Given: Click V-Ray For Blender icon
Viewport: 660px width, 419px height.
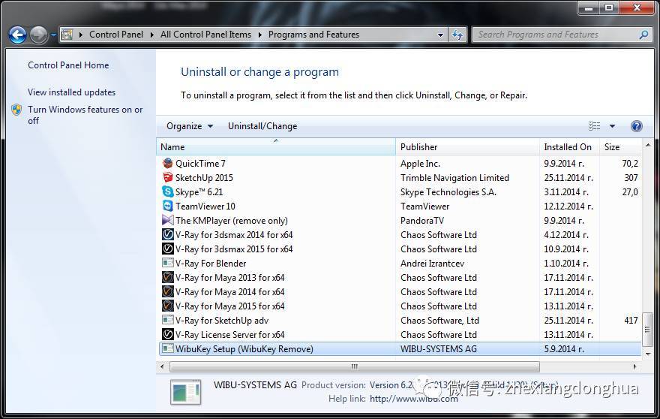Looking at the screenshot, I should tap(167, 263).
